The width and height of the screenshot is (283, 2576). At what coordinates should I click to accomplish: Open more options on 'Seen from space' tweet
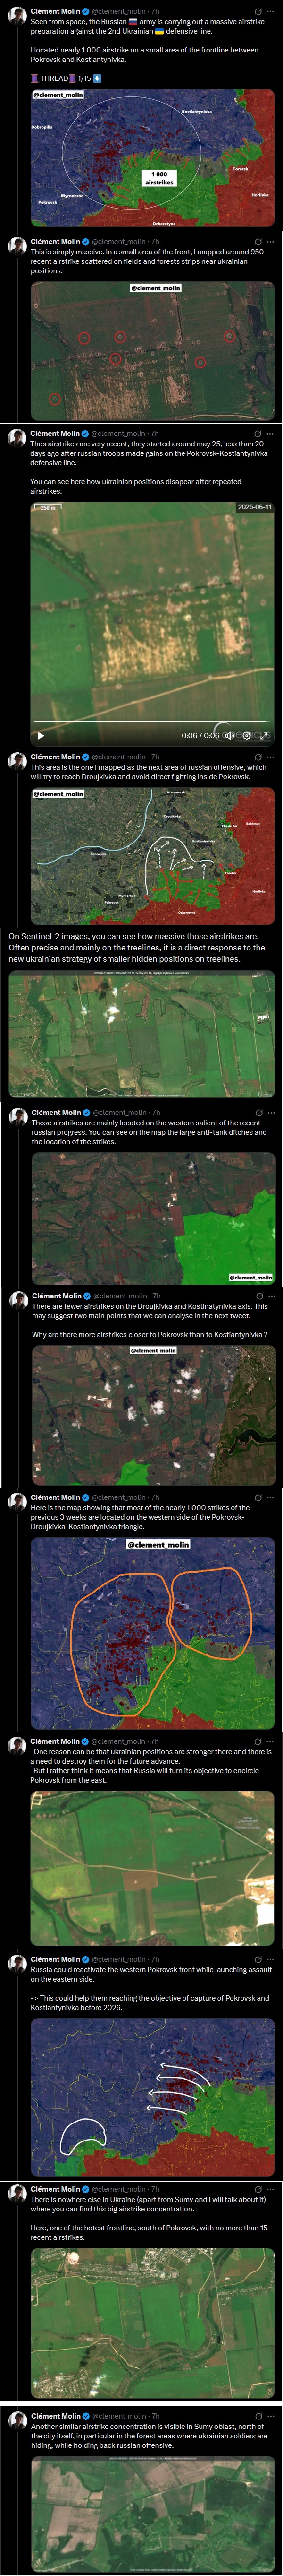pyautogui.click(x=270, y=11)
